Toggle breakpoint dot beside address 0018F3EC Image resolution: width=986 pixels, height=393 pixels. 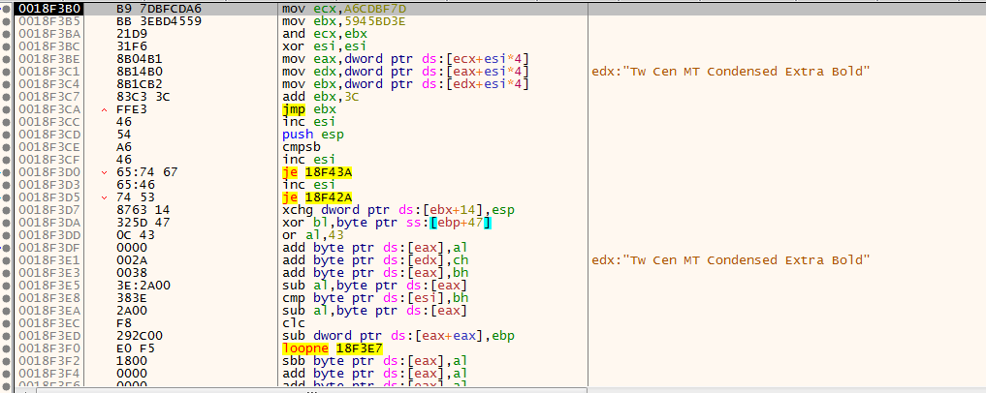[x=6, y=322]
